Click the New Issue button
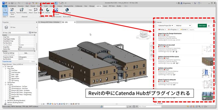 [x=202, y=25]
